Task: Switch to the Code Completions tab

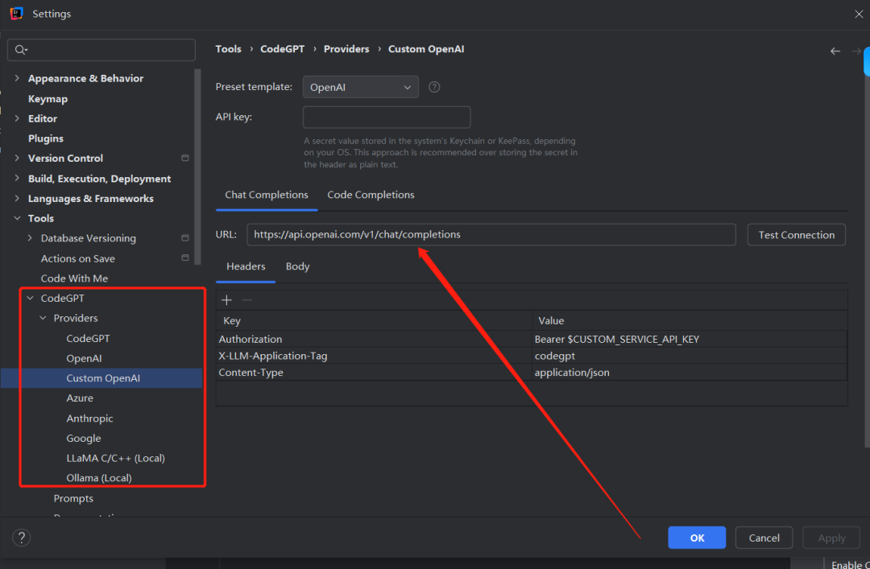Action: click(371, 195)
